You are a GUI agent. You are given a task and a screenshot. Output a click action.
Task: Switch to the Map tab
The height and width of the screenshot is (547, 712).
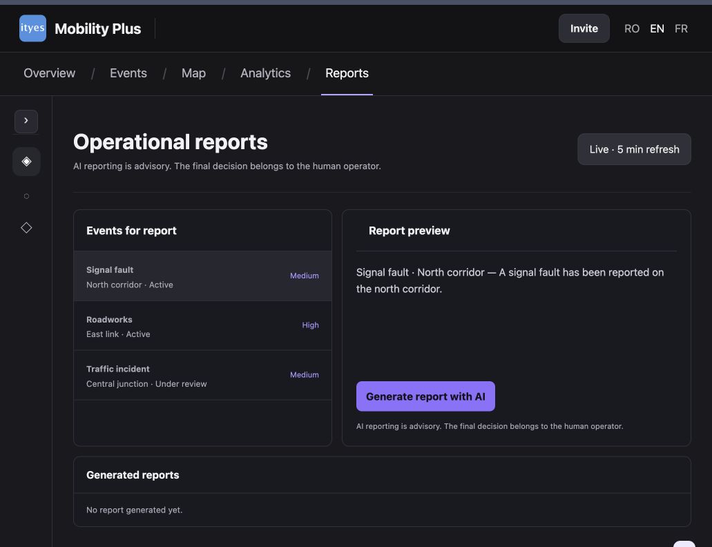[x=193, y=73]
